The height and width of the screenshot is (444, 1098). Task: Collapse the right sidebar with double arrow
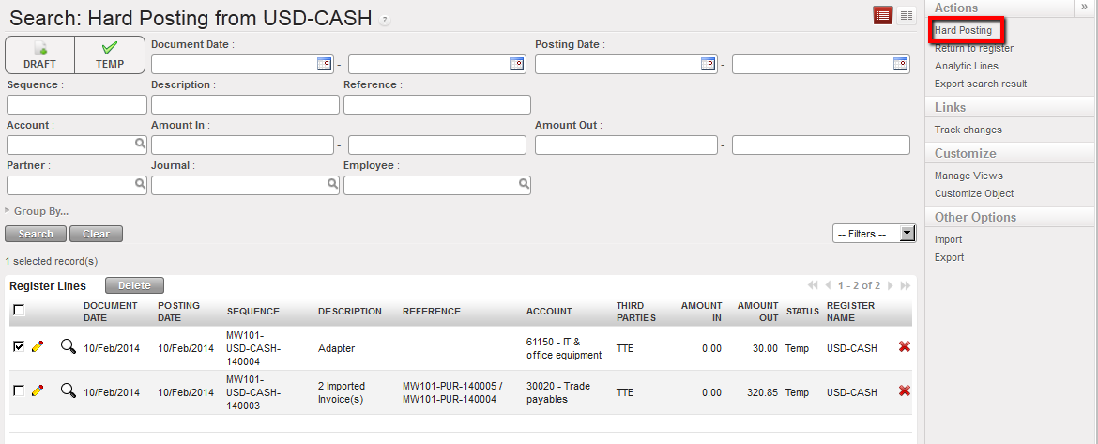1084,8
